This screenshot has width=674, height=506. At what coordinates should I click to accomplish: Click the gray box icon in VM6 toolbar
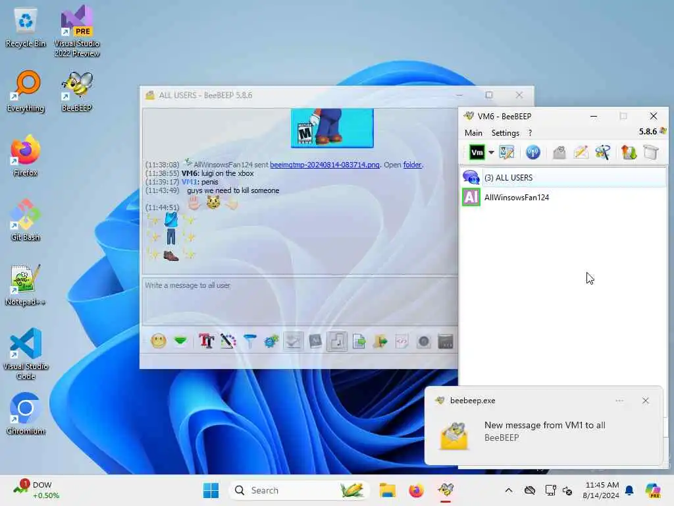pos(651,152)
